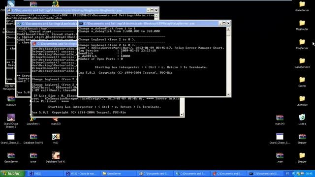Viewport: 315px width, 177px height.
Task: Click the PT language indicator in tray
Action: [x=287, y=174]
